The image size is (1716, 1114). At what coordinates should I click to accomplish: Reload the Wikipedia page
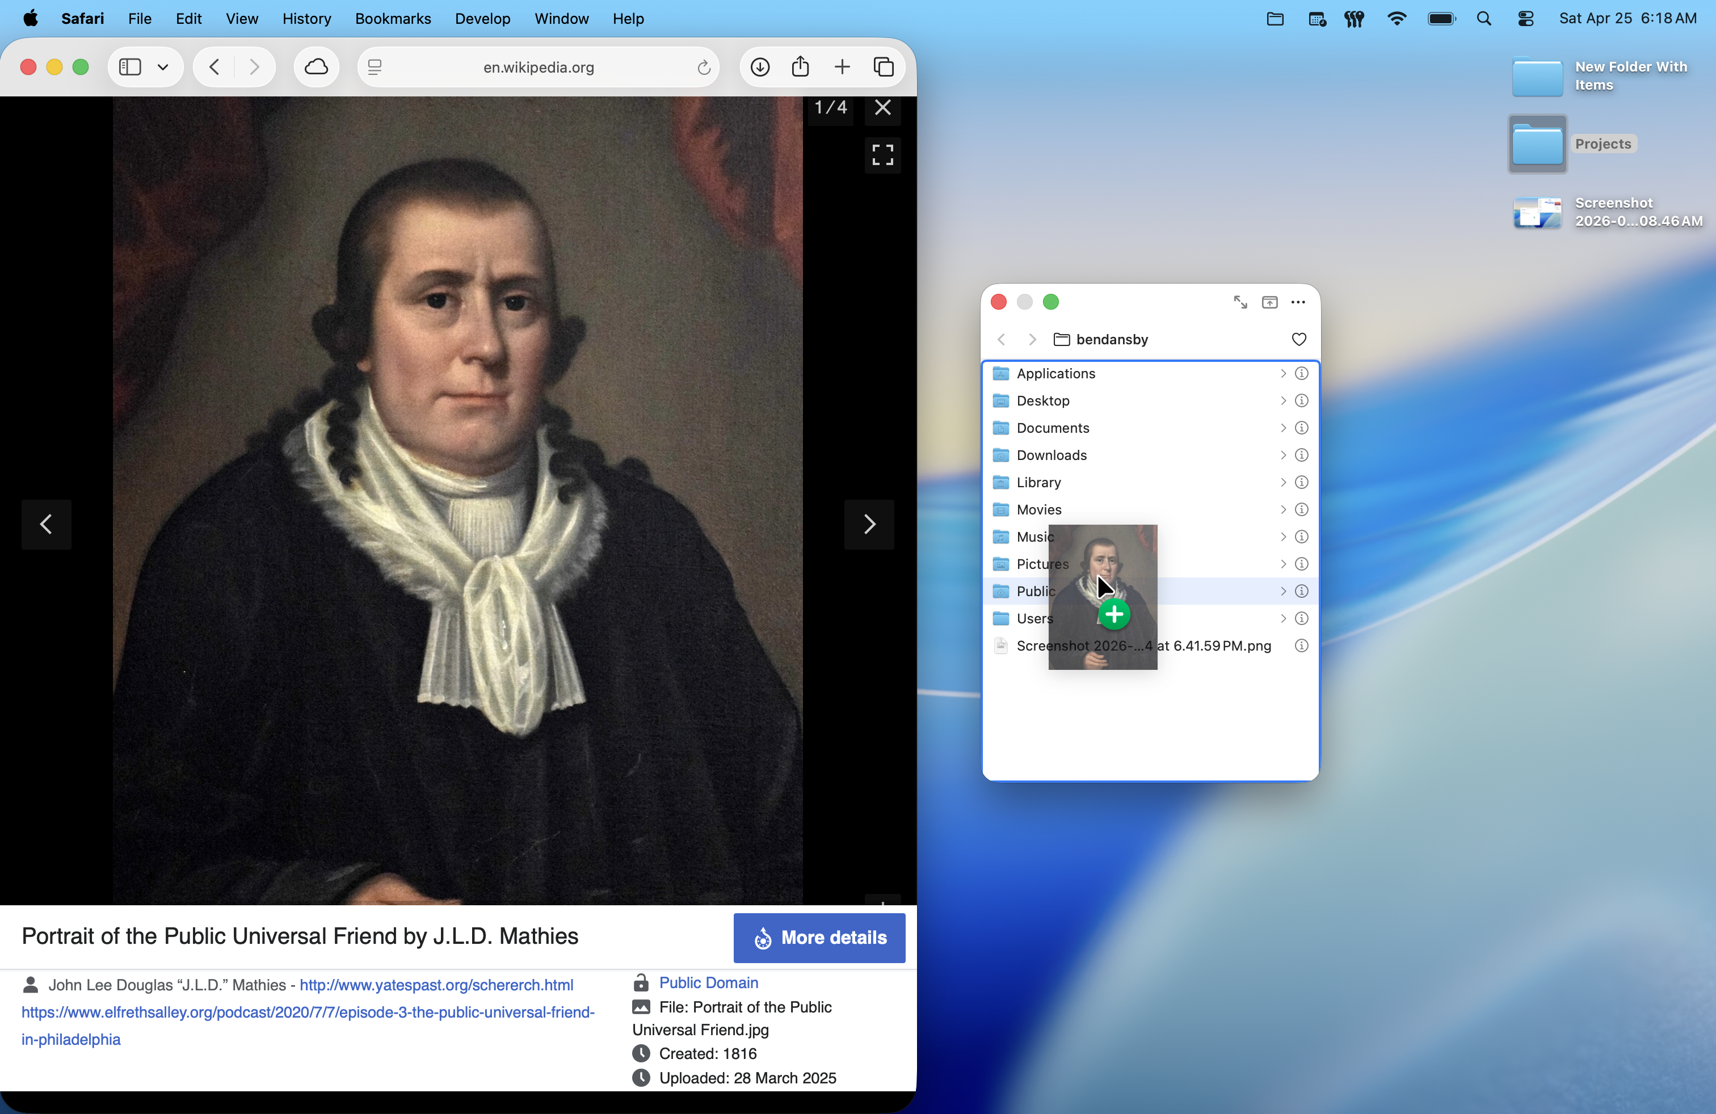point(703,67)
